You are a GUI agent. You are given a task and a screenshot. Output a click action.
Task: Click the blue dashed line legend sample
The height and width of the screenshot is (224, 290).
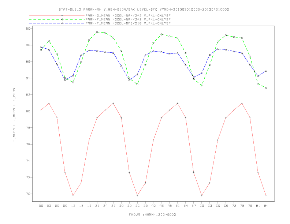pyautogui.click(x=57, y=23)
